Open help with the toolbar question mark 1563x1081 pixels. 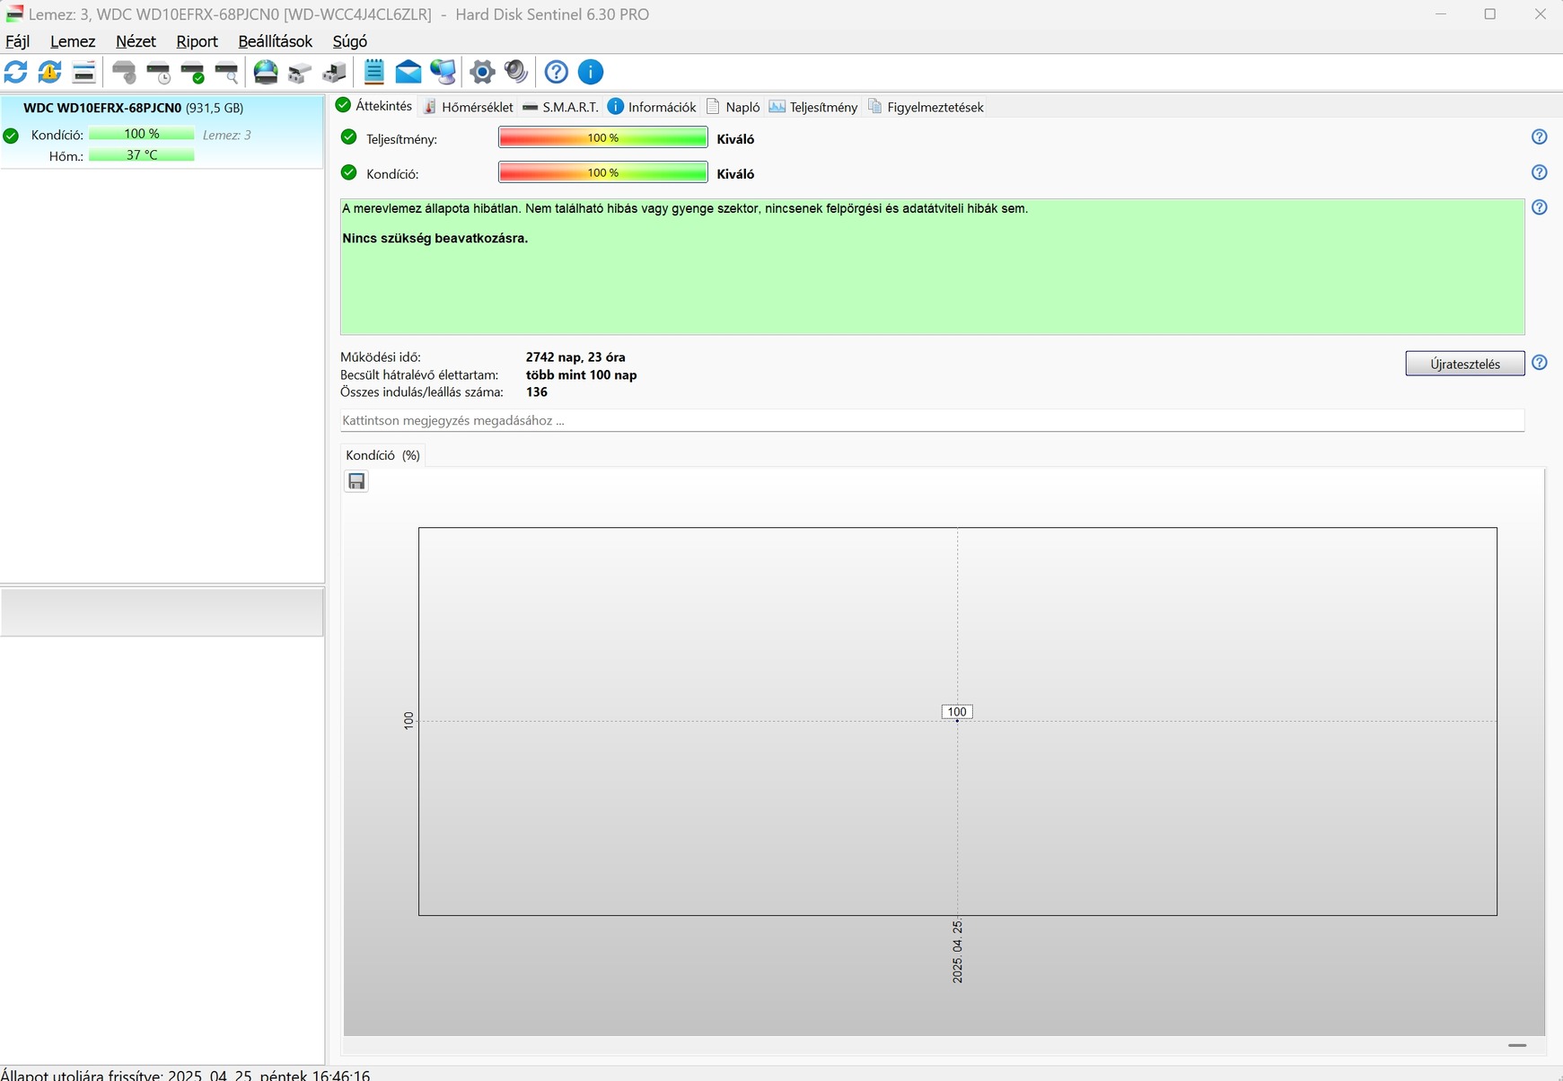click(x=557, y=72)
